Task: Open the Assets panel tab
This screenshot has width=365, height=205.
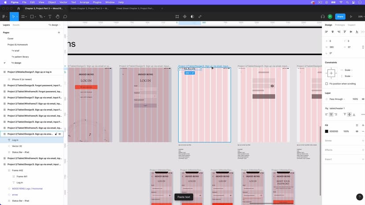Action: [16, 25]
